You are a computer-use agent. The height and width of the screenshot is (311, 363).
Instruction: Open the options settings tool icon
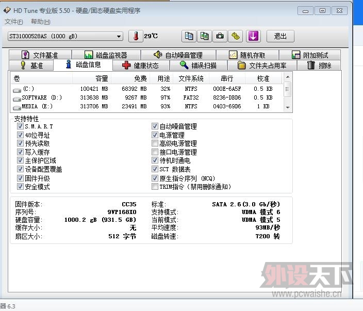[x=236, y=36]
